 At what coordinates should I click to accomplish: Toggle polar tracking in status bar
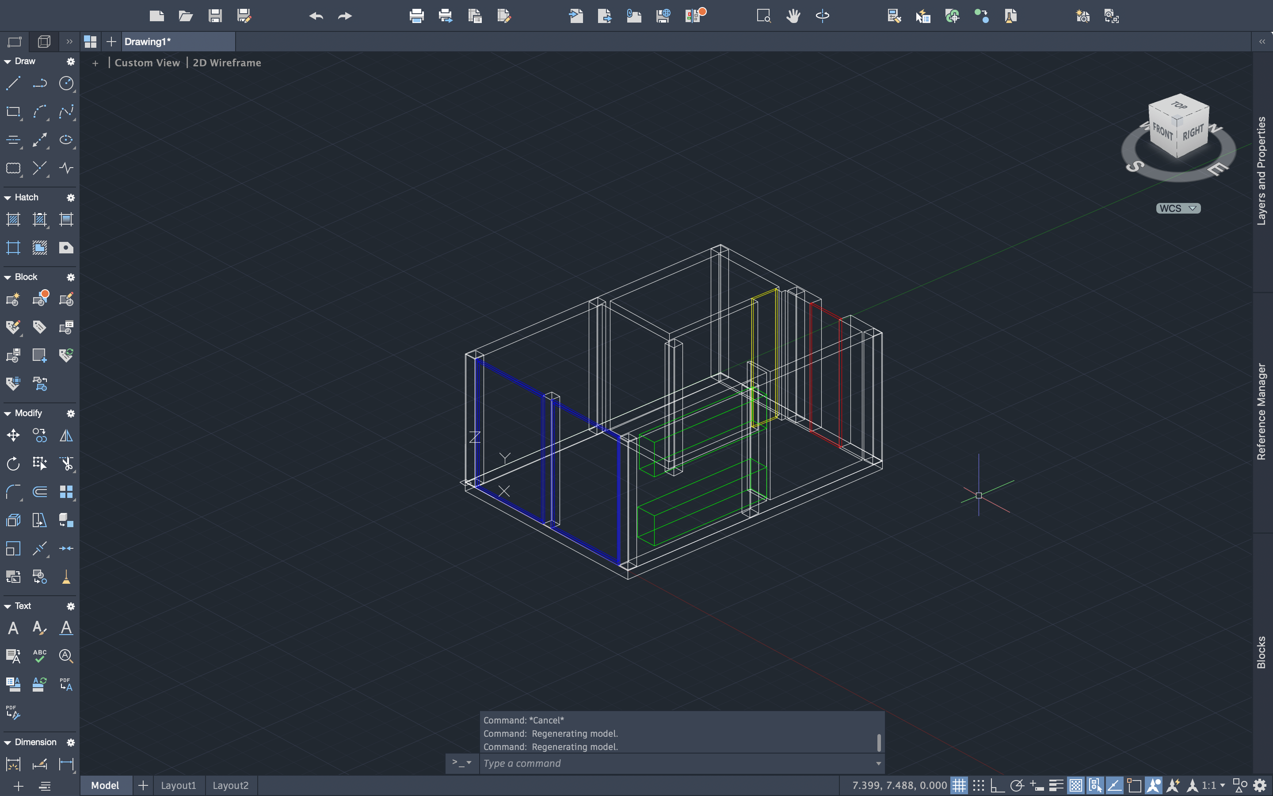coord(1017,785)
